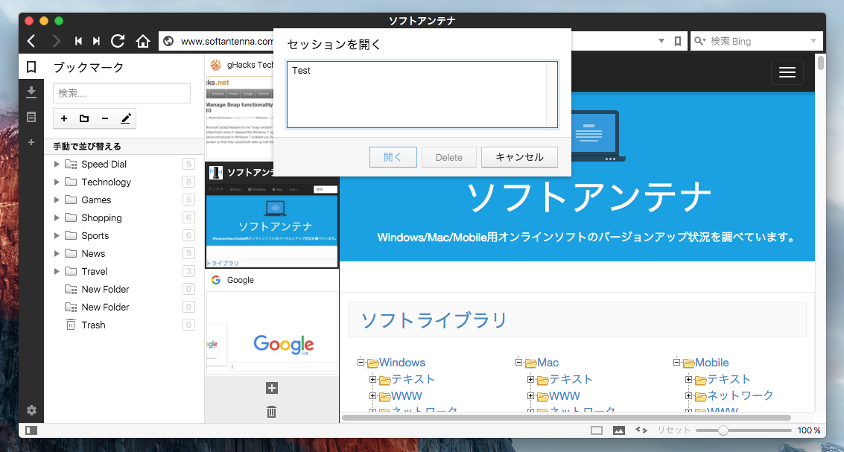844x452 pixels.
Task: Add a web panel with plus
Action: [x=31, y=142]
